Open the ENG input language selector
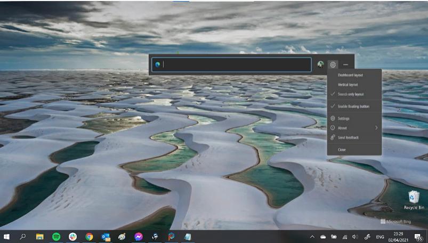 point(380,237)
